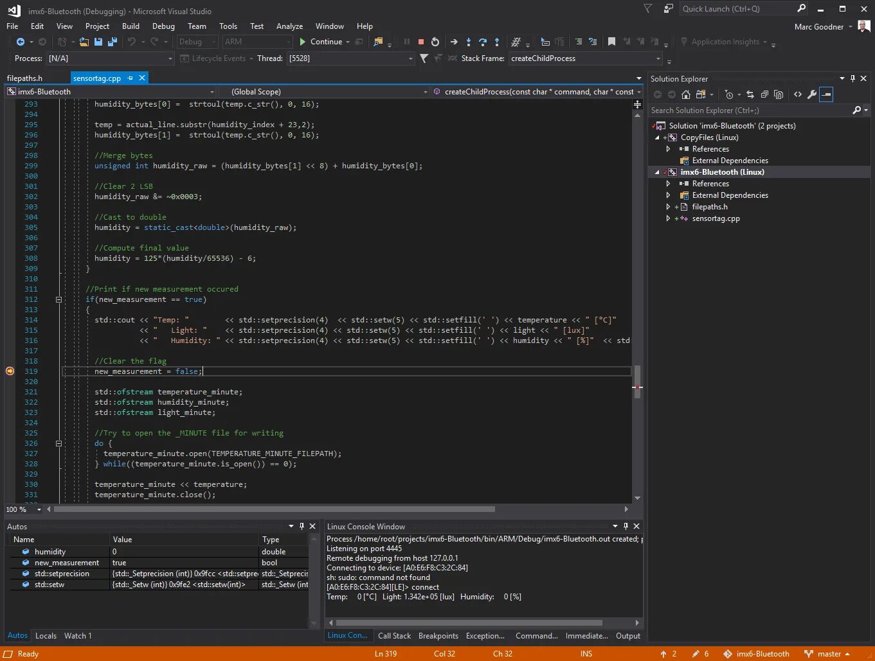The width and height of the screenshot is (875, 661).
Task: Click the Stop Debugging red square icon
Action: click(421, 42)
